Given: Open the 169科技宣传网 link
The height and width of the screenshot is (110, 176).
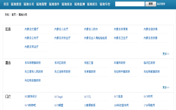Looking at the screenshot, I should tap(121, 105).
